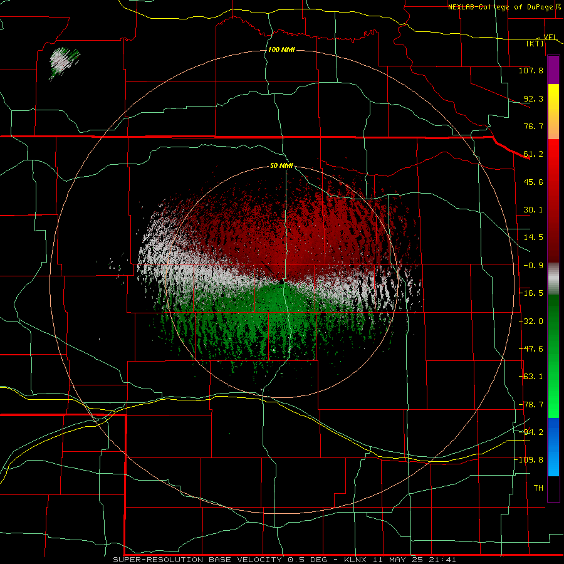
Task: Select the -63.1 value on velocity scale
Action: [531, 377]
